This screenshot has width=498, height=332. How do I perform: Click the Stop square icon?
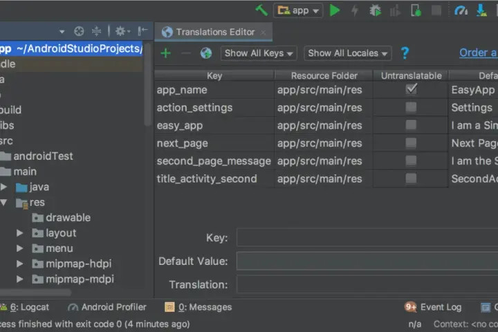click(436, 11)
